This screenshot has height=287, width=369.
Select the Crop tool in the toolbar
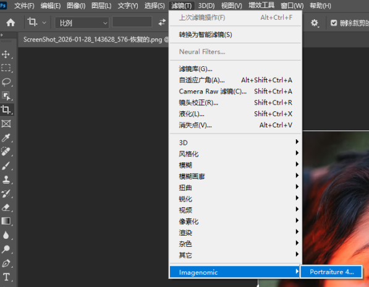6,109
